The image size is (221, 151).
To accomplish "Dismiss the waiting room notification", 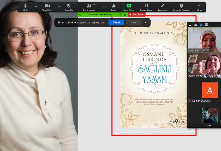I will click(x=145, y=22).
